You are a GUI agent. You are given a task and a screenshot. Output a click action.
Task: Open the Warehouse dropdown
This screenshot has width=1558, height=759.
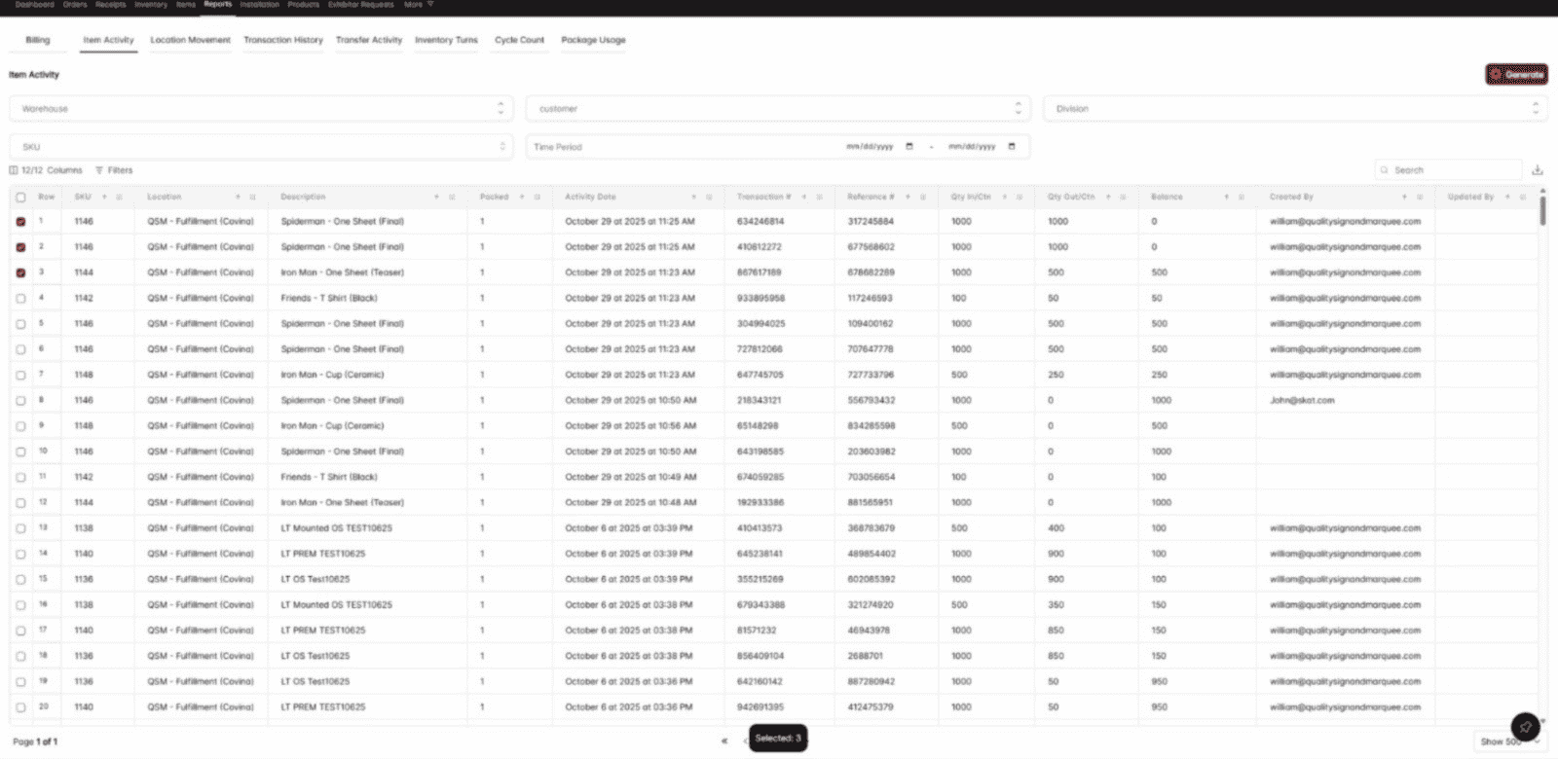(x=261, y=109)
